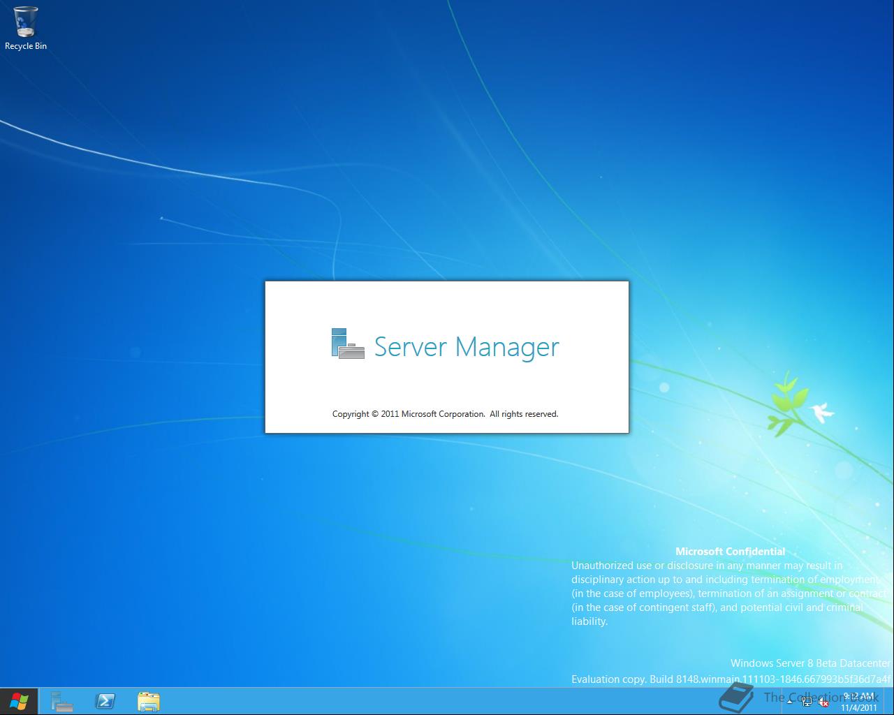Open Windows Explorer from the taskbar
Viewport: 894px width, 715px height.
(x=149, y=701)
